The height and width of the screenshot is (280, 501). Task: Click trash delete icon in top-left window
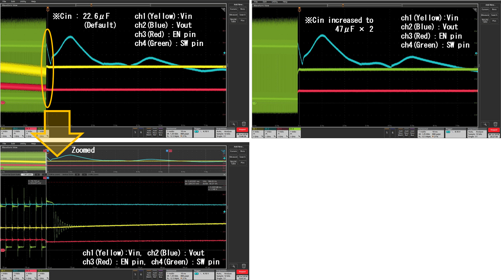[x=244, y=124]
